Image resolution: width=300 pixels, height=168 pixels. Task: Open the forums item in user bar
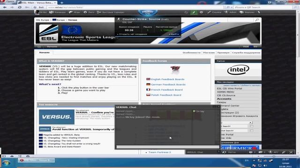[x=247, y=12]
